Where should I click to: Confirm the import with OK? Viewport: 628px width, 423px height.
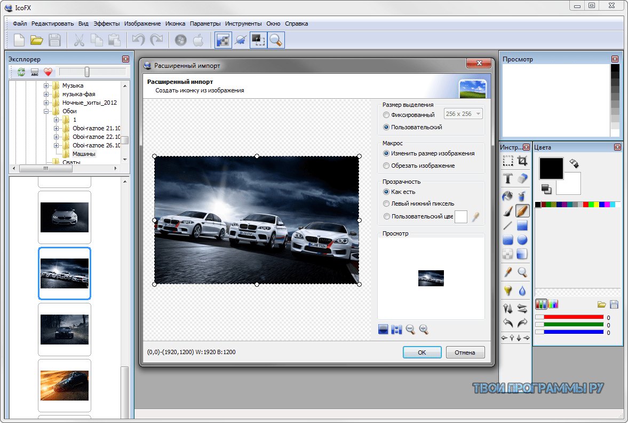pyautogui.click(x=422, y=352)
